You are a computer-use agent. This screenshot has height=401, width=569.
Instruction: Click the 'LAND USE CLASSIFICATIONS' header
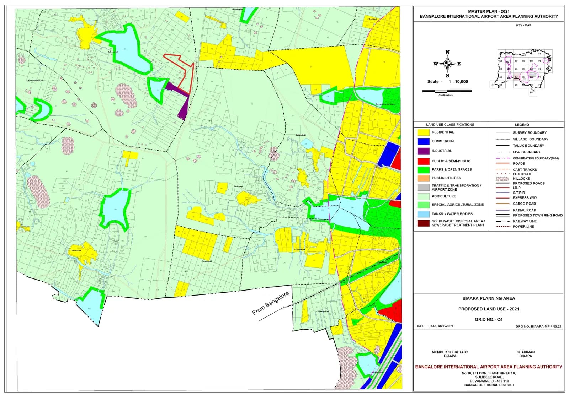click(450, 125)
